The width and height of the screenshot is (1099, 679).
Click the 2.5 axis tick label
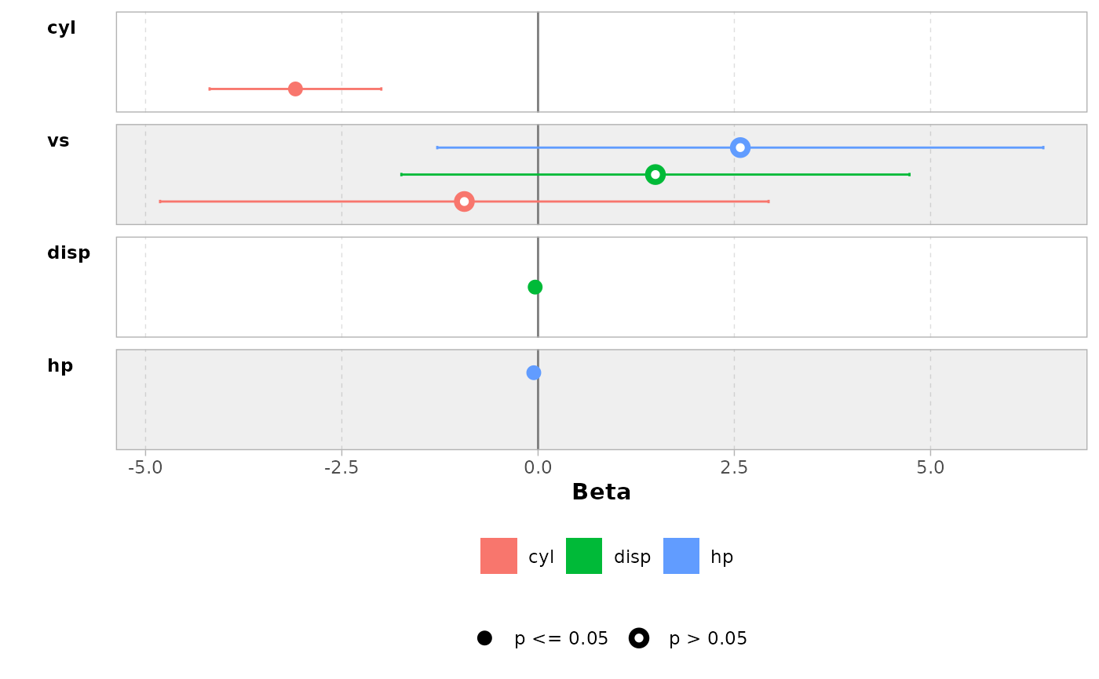tap(734, 468)
